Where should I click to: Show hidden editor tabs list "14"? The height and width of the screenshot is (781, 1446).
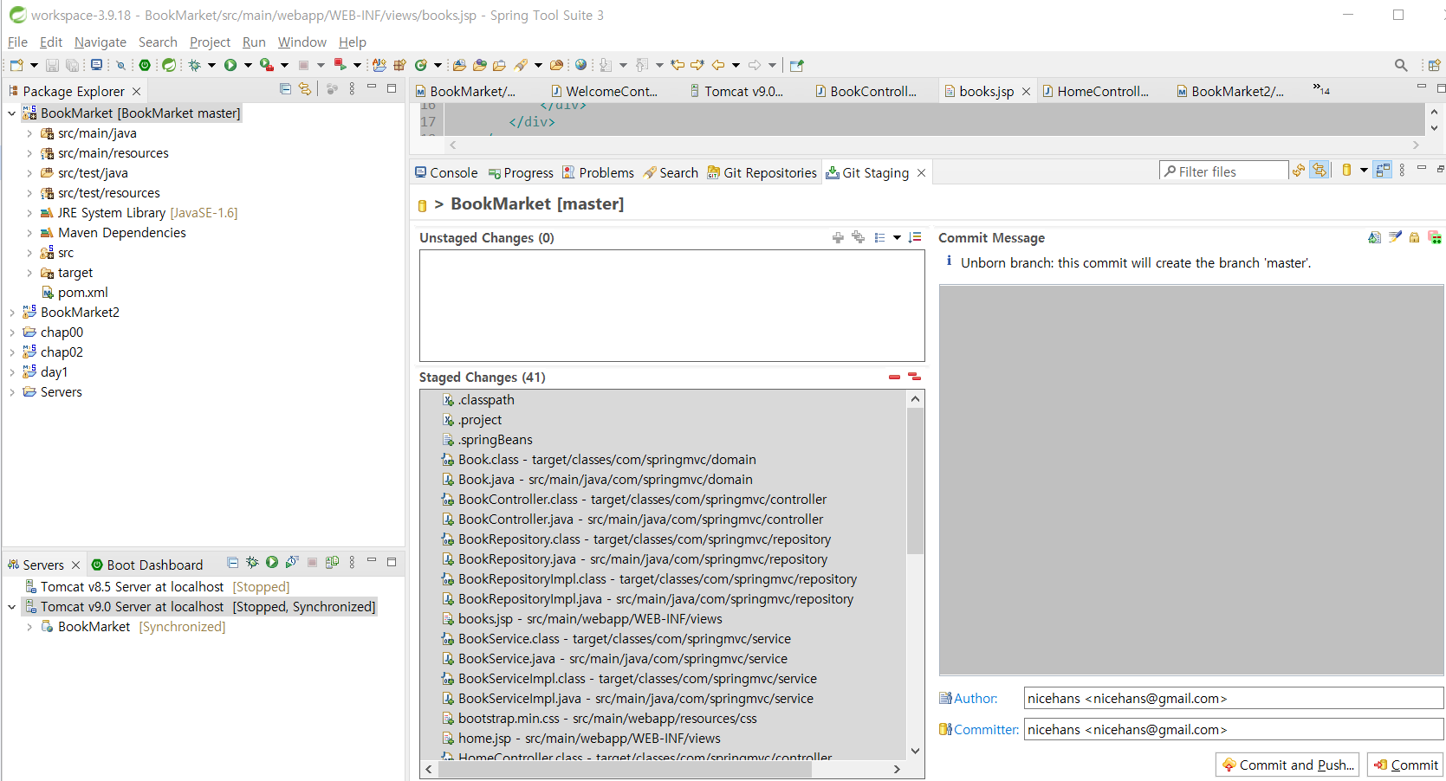[1321, 89]
